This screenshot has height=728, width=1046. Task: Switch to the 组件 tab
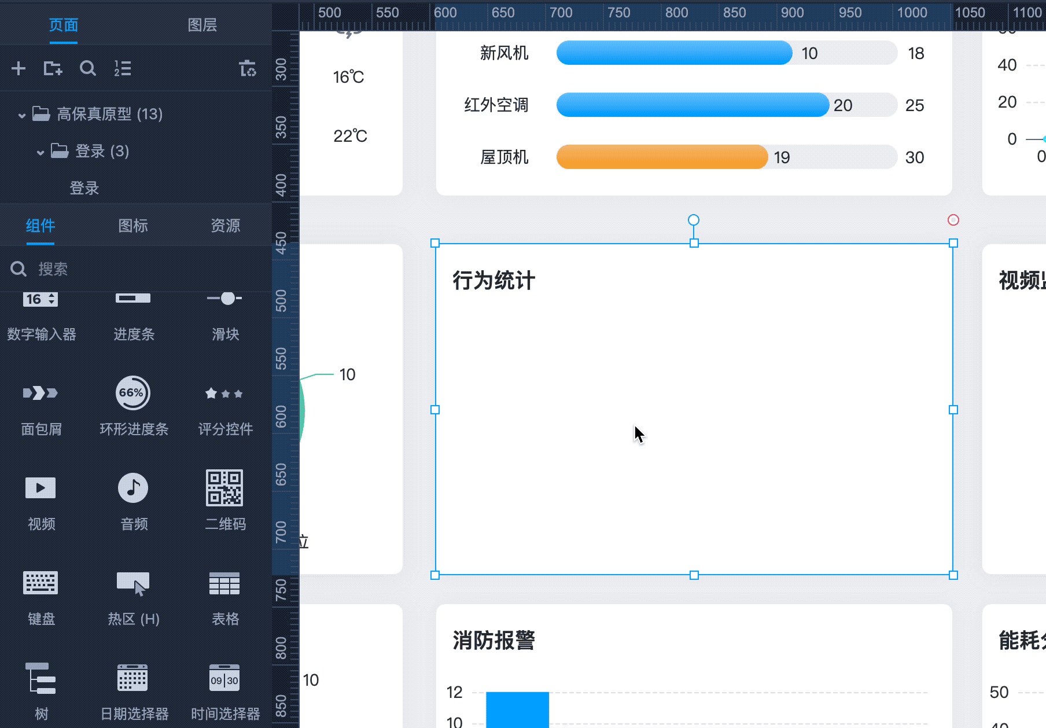click(x=40, y=226)
